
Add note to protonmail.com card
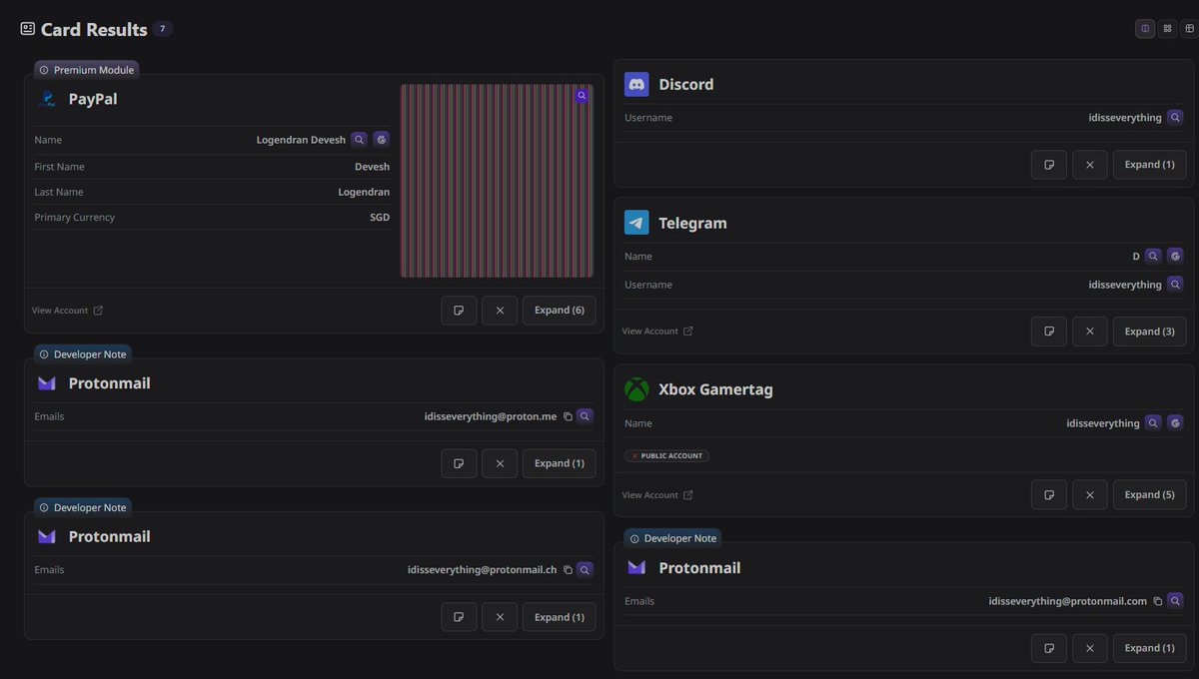click(x=1049, y=648)
